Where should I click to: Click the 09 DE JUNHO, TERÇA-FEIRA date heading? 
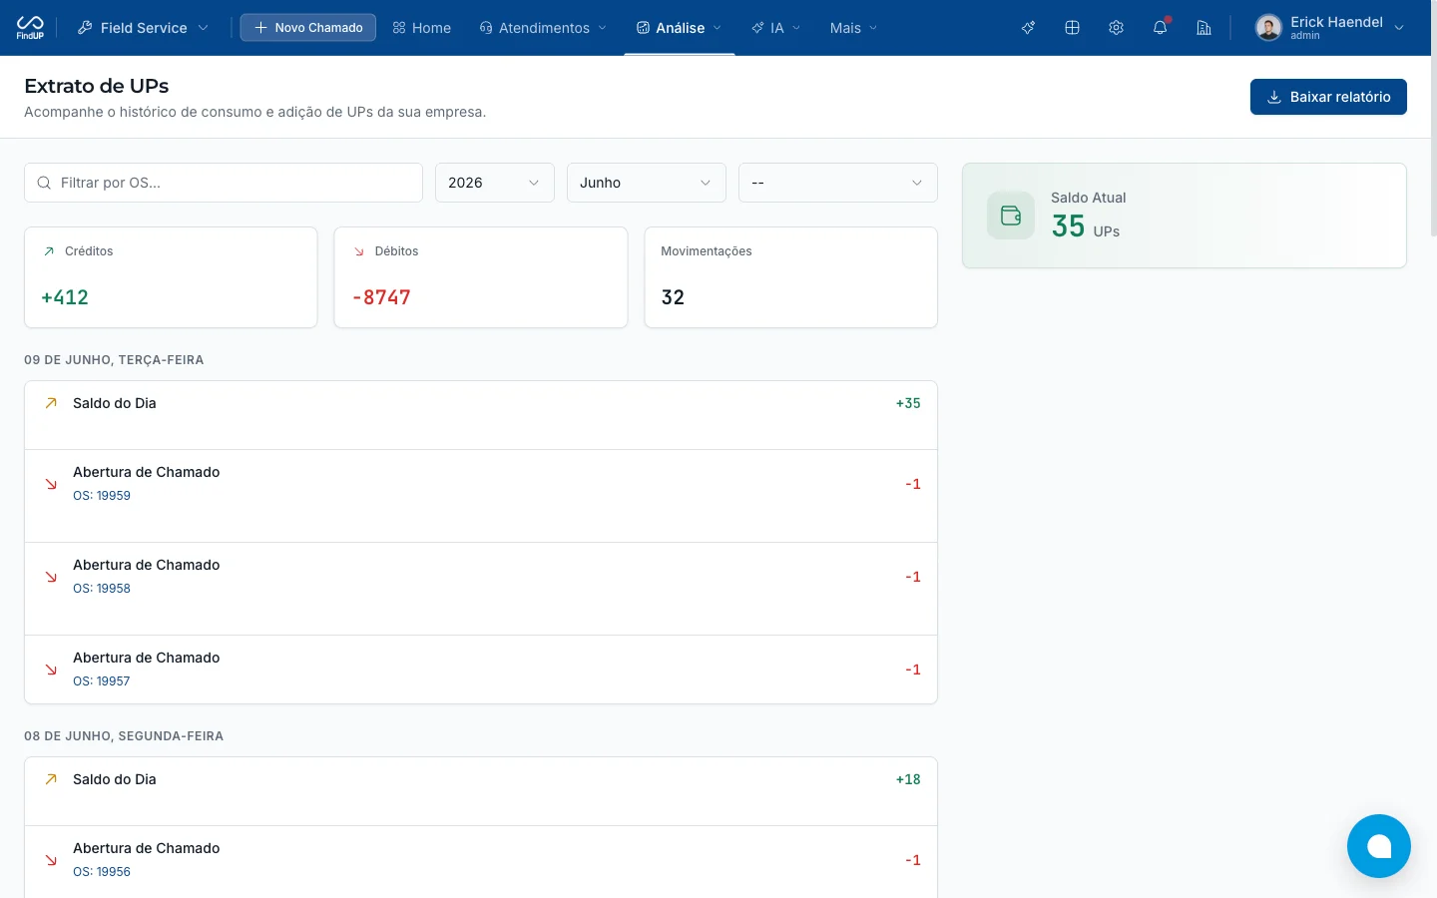tap(114, 360)
